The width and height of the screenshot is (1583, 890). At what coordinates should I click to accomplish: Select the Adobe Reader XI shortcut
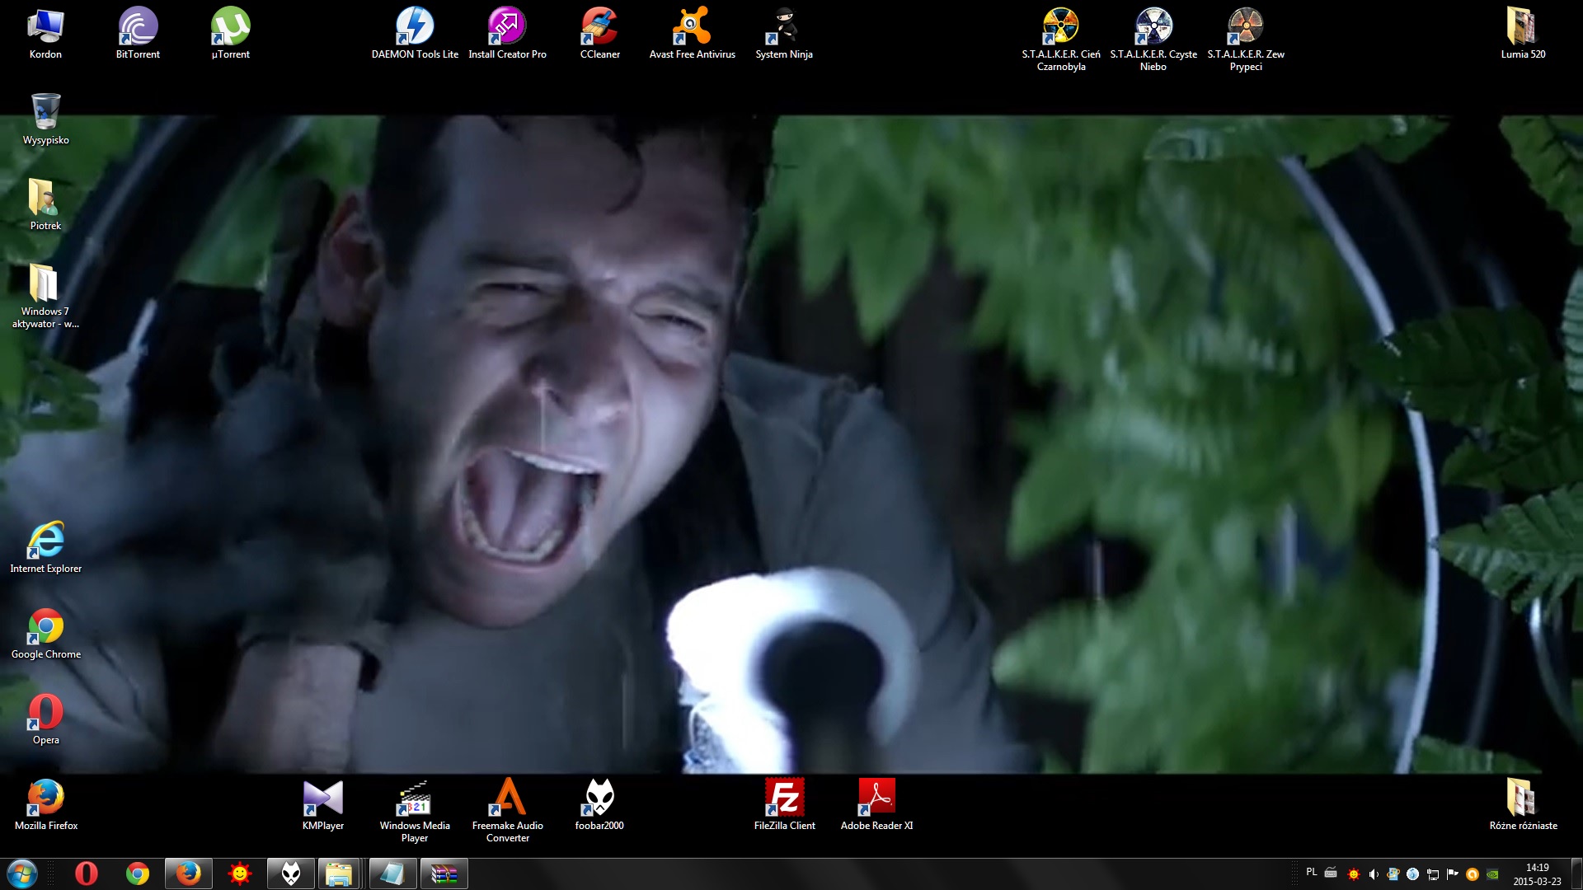876,804
